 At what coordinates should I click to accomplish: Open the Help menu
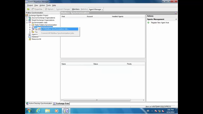(54, 5)
